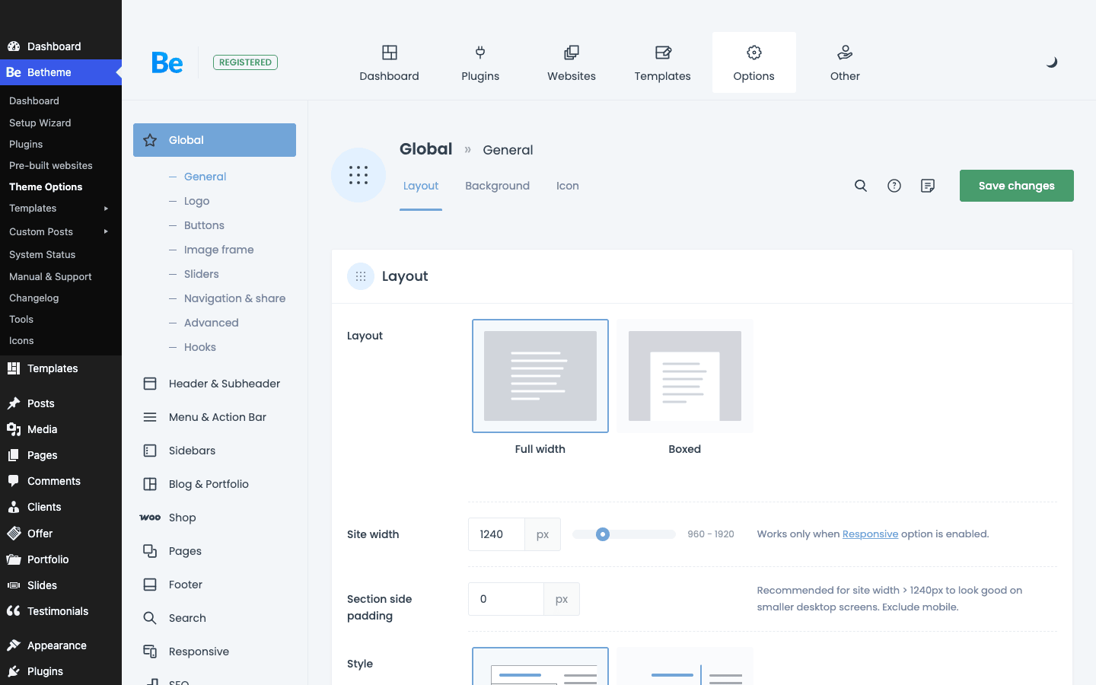Click the help question mark icon
Image resolution: width=1096 pixels, height=685 pixels.
pos(894,186)
